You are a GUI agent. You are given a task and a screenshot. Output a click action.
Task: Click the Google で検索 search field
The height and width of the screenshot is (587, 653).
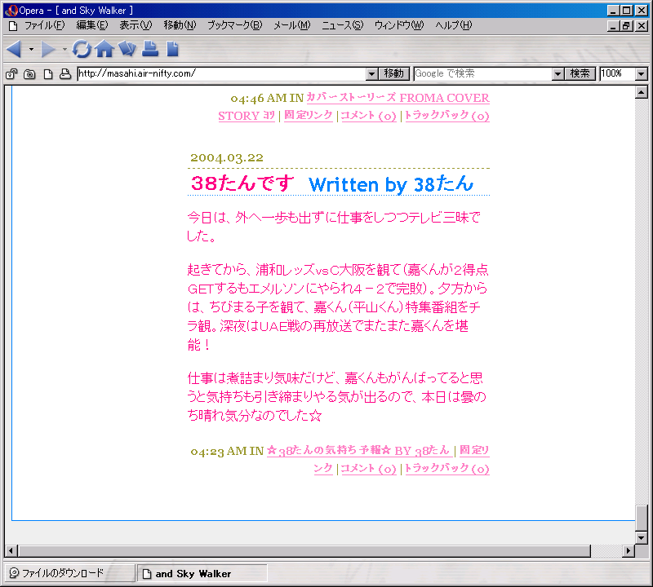click(483, 74)
